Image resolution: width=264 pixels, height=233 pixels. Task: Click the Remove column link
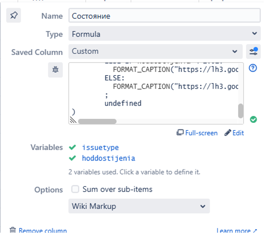point(43,230)
